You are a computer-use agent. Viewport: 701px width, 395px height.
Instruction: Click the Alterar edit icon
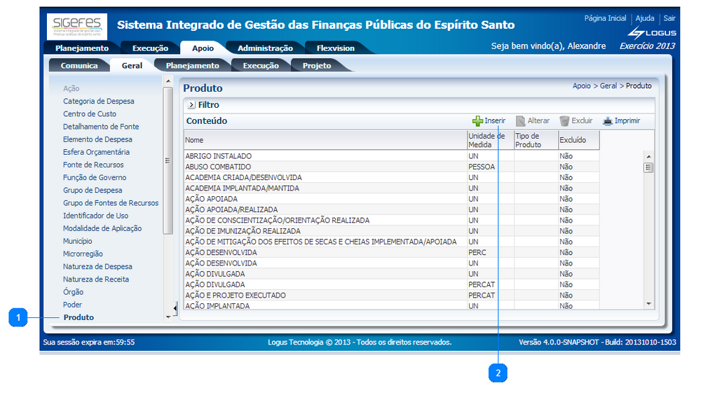[x=520, y=121]
